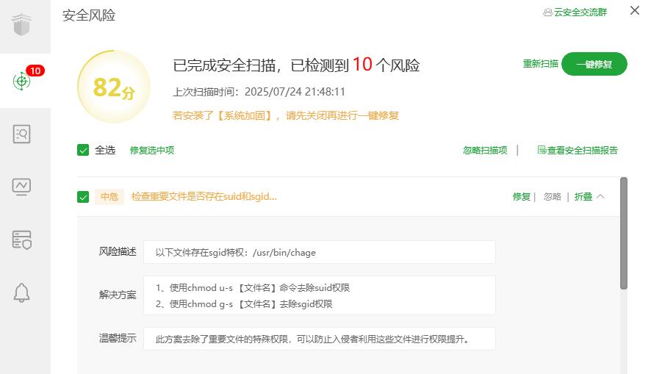The width and height of the screenshot is (651, 374).
Task: Click 修复 for the suid/sgid risk
Action: click(522, 197)
